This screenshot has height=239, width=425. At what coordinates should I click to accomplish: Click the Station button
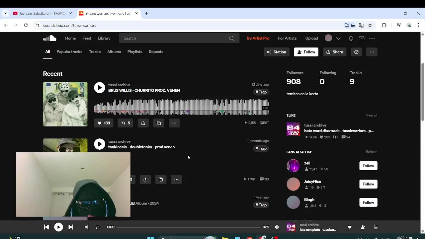pos(277,52)
